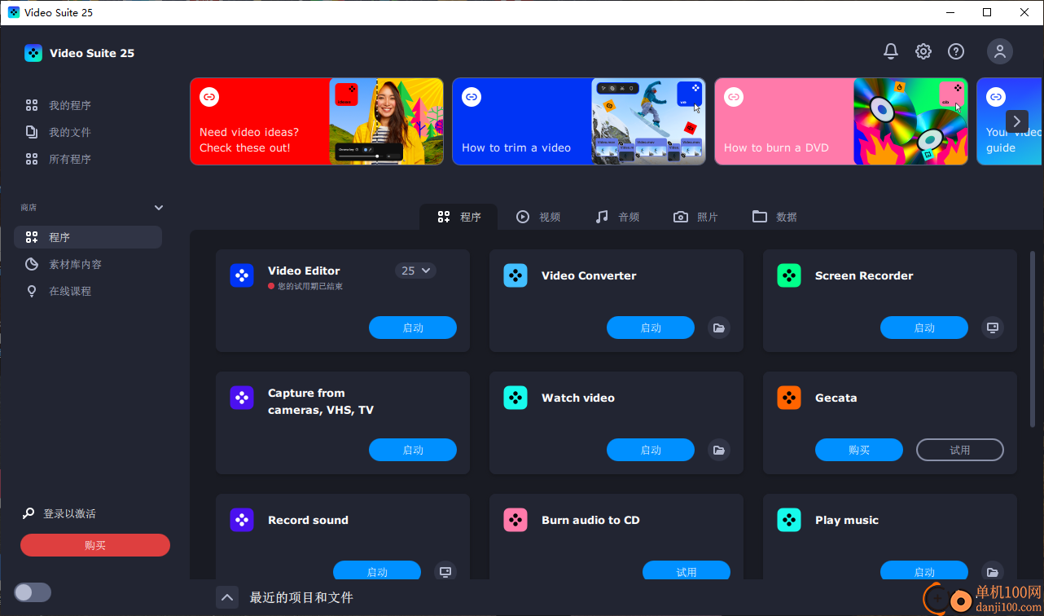Switch to the 程序 tab
Screen dimensions: 1044x616
458,217
